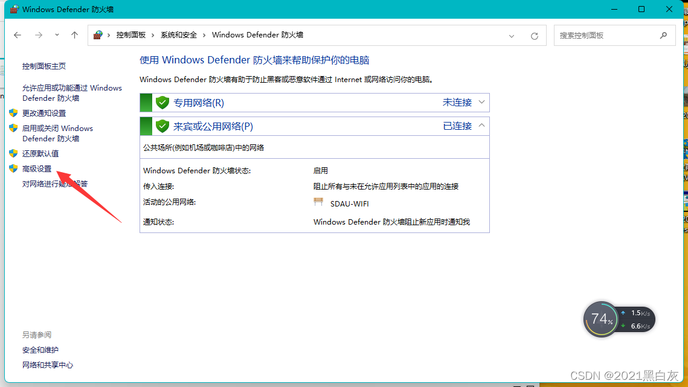Collapse the 来宾或公用网络(P) section chevron
This screenshot has height=387, width=688.
coord(482,126)
